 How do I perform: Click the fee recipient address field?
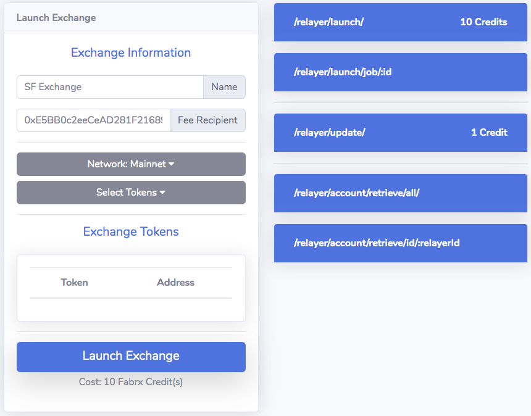[93, 120]
